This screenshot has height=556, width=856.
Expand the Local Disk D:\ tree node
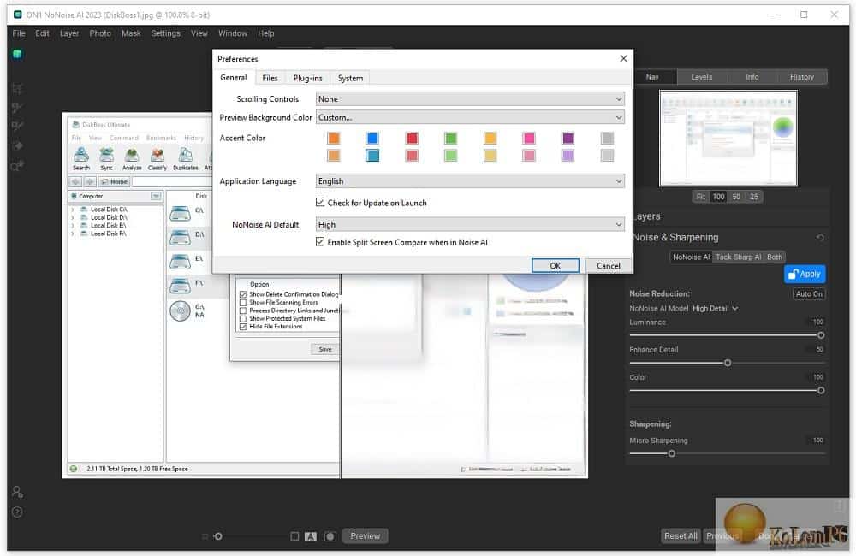point(73,218)
